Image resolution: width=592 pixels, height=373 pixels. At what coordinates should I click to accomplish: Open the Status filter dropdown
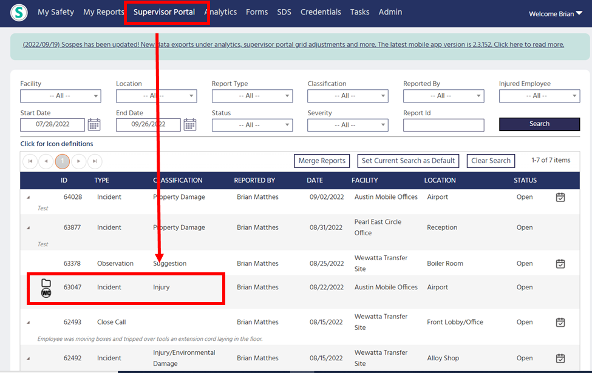pyautogui.click(x=252, y=125)
